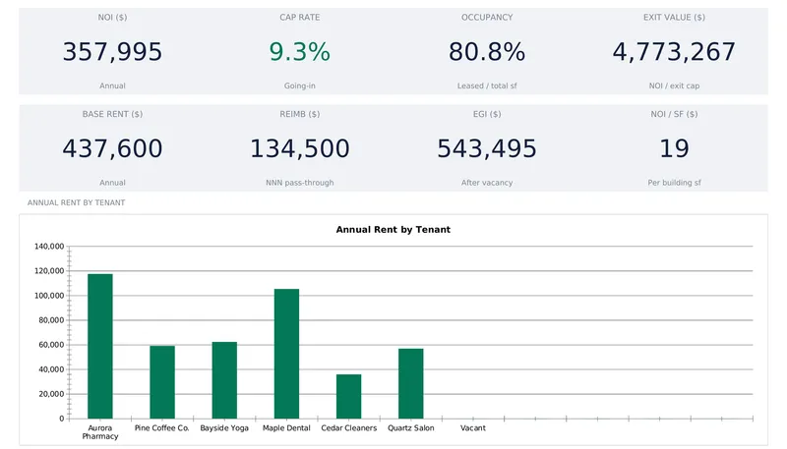Click the CAP RATE card heading
This screenshot has width=787, height=449.
coord(300,17)
